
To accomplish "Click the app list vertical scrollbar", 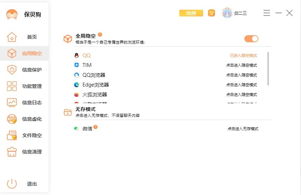I will tap(268, 68).
